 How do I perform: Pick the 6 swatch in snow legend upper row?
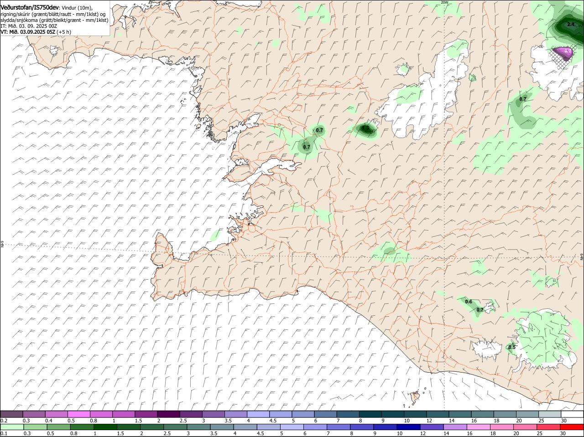click(325, 414)
